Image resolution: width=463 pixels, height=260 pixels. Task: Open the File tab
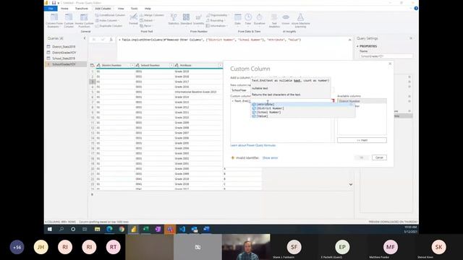tap(51, 9)
